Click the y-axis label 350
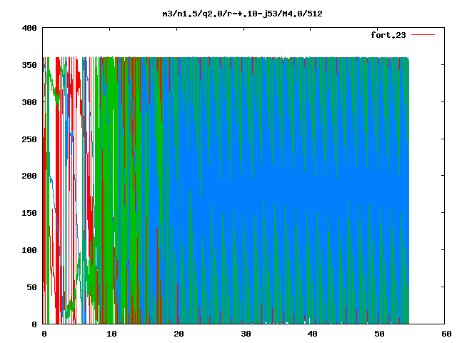This screenshot has width=457, height=343. [x=29, y=65]
